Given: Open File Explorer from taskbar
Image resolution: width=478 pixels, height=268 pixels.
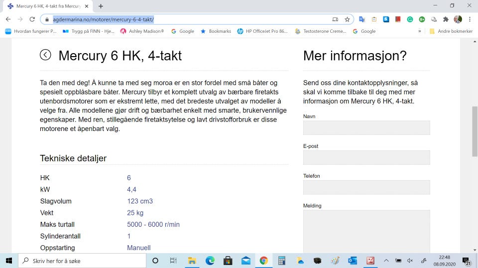Looking at the screenshot, I should pyautogui.click(x=192, y=261).
